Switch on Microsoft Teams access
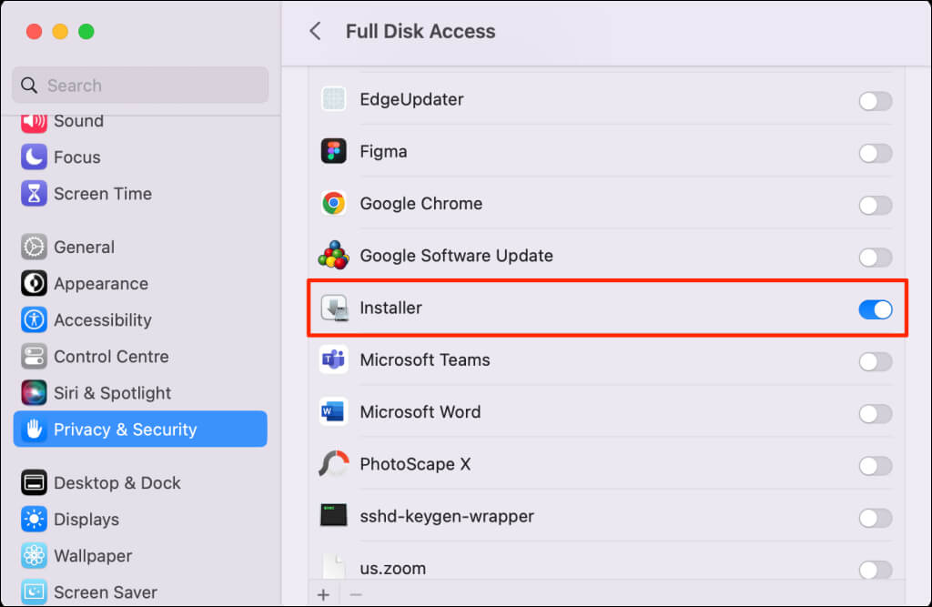 875,361
